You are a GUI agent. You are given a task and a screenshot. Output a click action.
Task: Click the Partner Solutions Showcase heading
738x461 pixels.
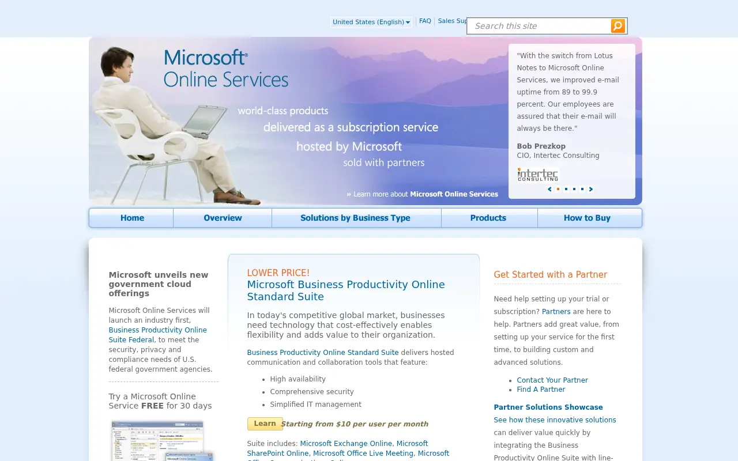tap(548, 407)
